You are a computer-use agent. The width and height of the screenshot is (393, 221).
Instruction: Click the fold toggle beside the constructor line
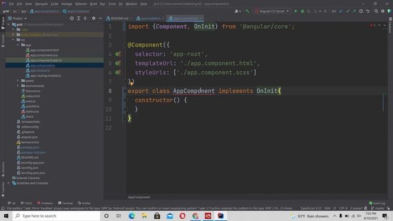[x=125, y=100]
